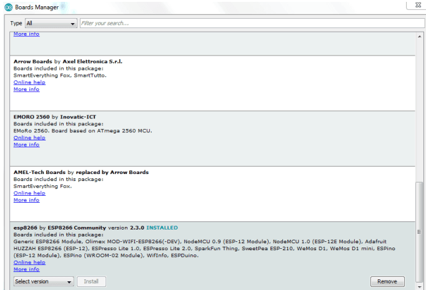Screen dimensions: 426x290
Task: Close the Boards Manager window
Action: pyautogui.click(x=418, y=5)
